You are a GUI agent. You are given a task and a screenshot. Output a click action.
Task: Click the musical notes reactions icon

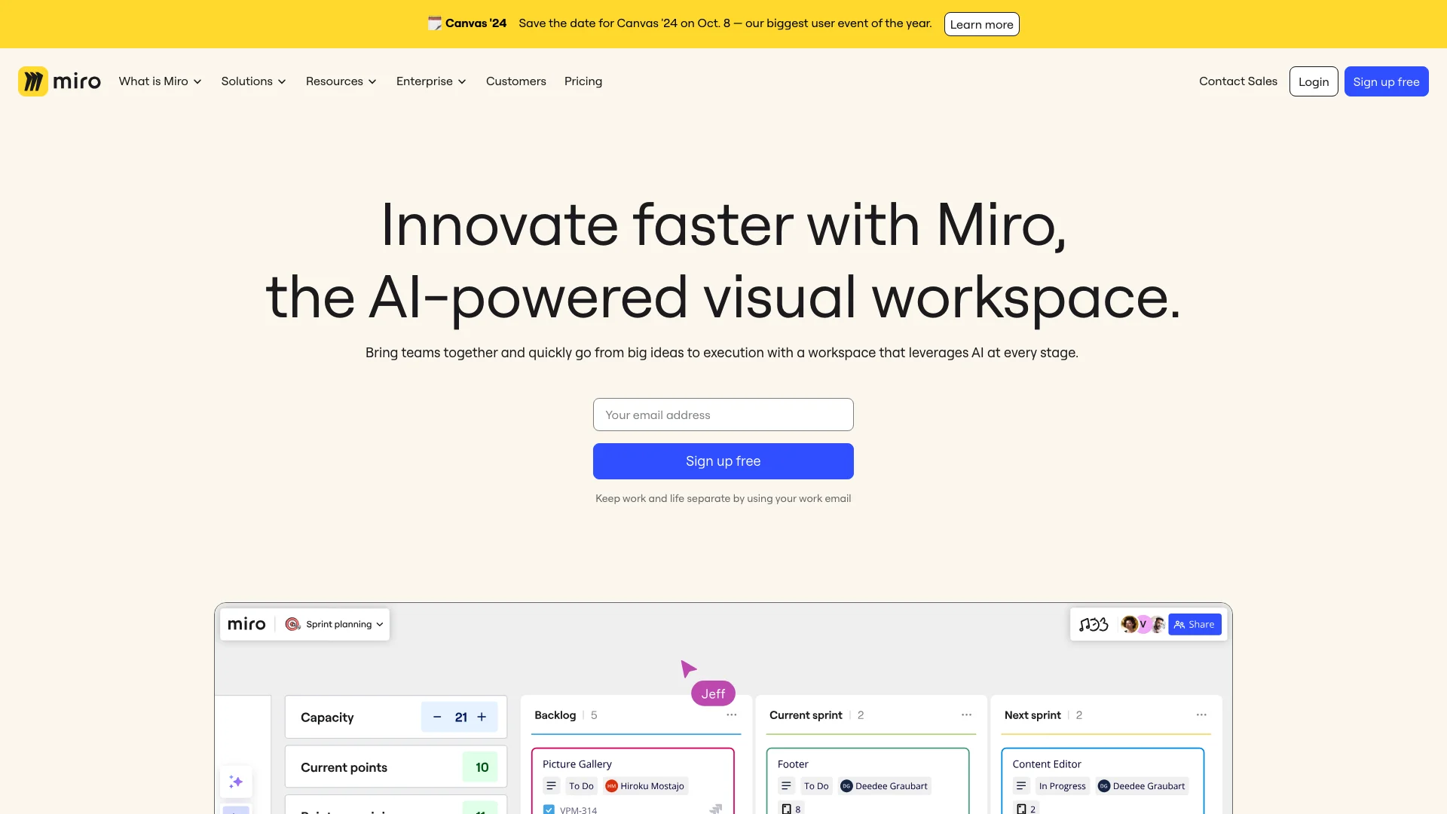(x=1094, y=624)
